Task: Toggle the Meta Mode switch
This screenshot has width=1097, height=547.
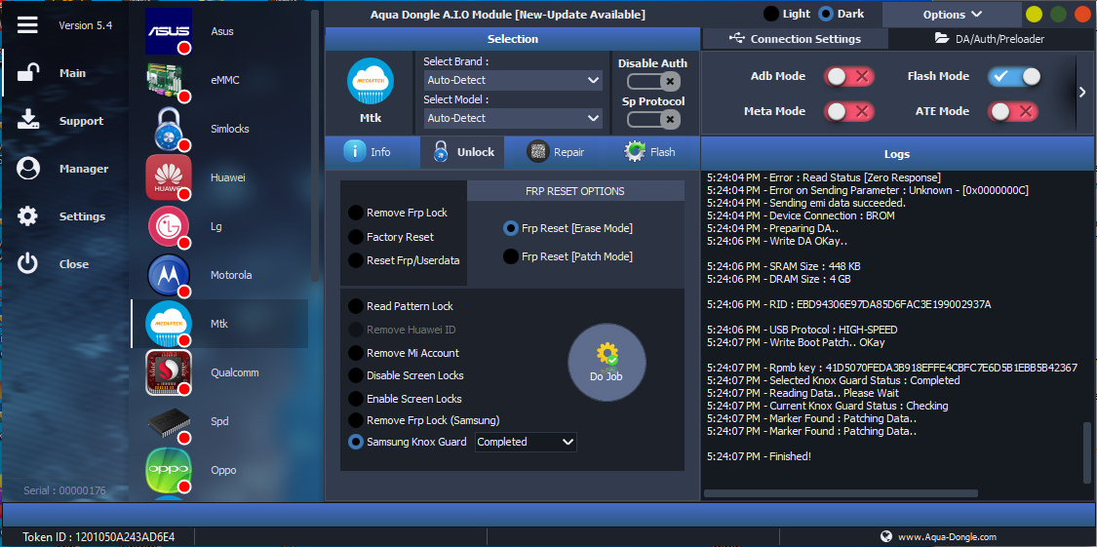Action: (x=848, y=110)
